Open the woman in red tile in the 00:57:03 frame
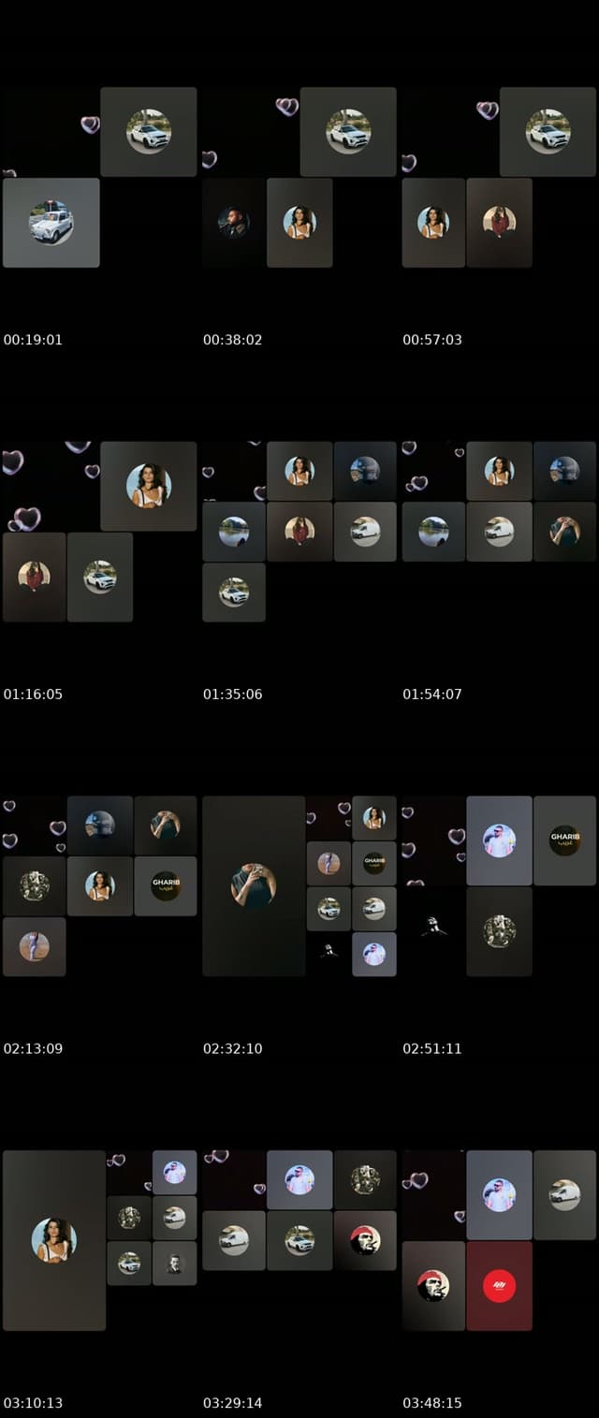Screen dimensions: 599x1418 click(x=499, y=223)
